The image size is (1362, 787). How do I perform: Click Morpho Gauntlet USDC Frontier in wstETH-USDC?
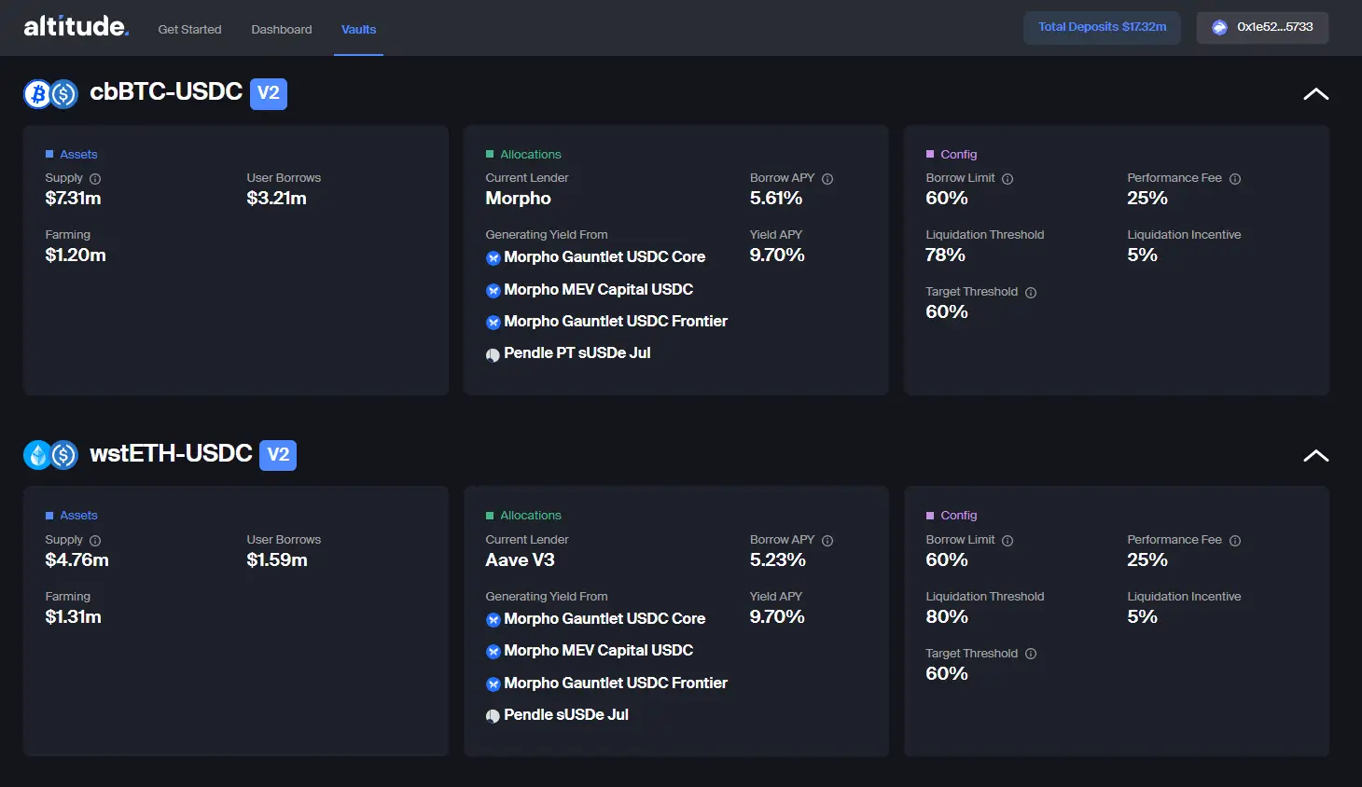coord(616,683)
